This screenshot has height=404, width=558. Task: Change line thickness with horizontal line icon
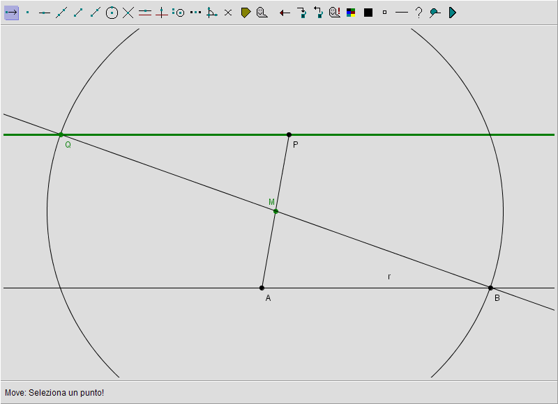pyautogui.click(x=402, y=13)
